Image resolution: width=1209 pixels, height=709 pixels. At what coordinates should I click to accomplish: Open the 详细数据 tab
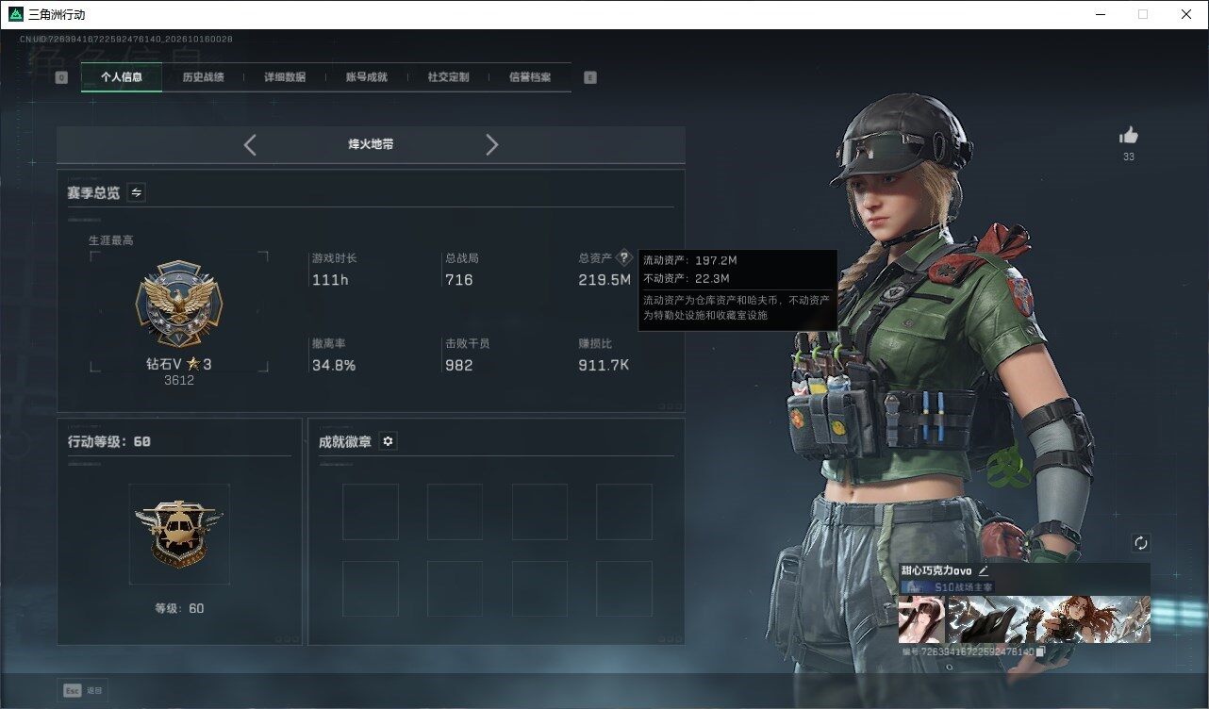[x=285, y=77]
